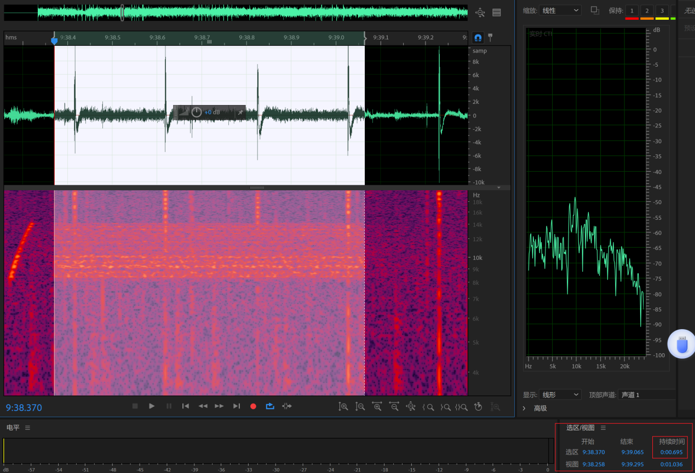Click the Hz label on spectral scale
The image size is (695, 473).
[x=476, y=195]
